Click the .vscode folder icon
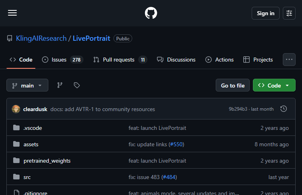This screenshot has width=302, height=195. pos(16,127)
